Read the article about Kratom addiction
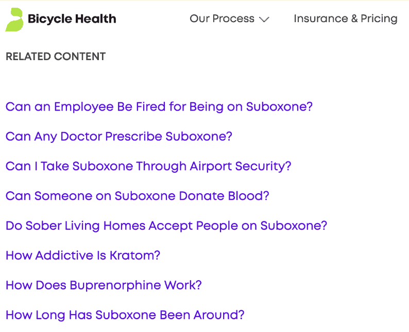Image resolution: width=409 pixels, height=332 pixels. [83, 255]
